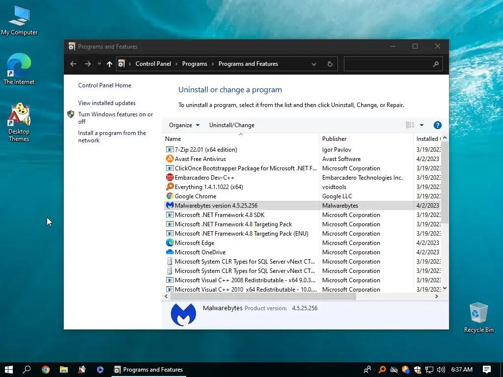Open the Windows Start button

[x=9, y=370]
